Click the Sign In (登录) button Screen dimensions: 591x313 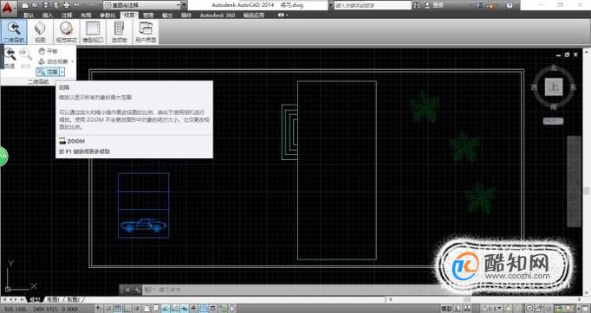click(434, 5)
